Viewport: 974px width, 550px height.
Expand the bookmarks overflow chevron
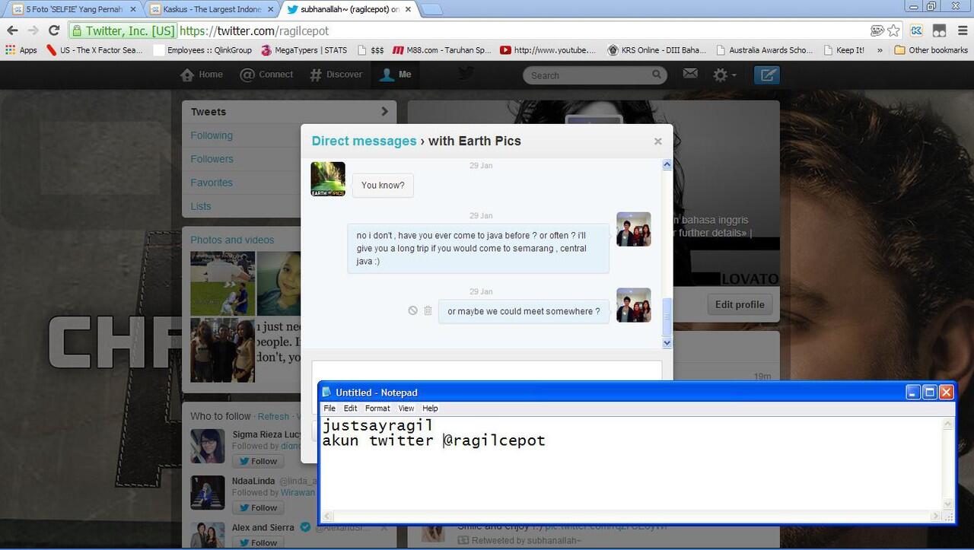[x=880, y=50]
